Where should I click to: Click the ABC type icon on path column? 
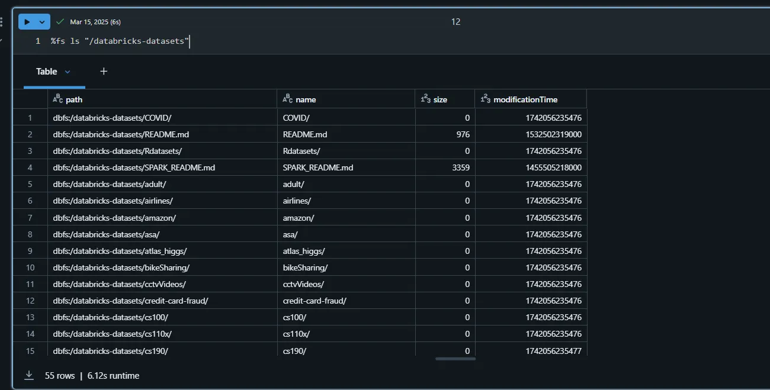click(x=58, y=99)
